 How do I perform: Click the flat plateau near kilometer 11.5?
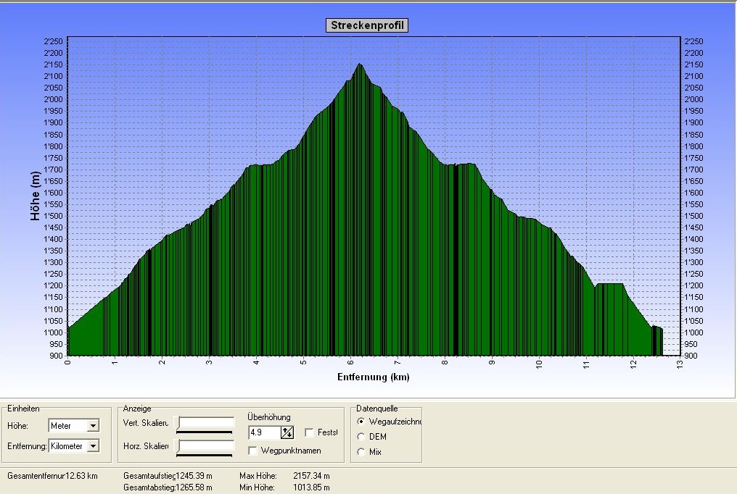pyautogui.click(x=609, y=285)
